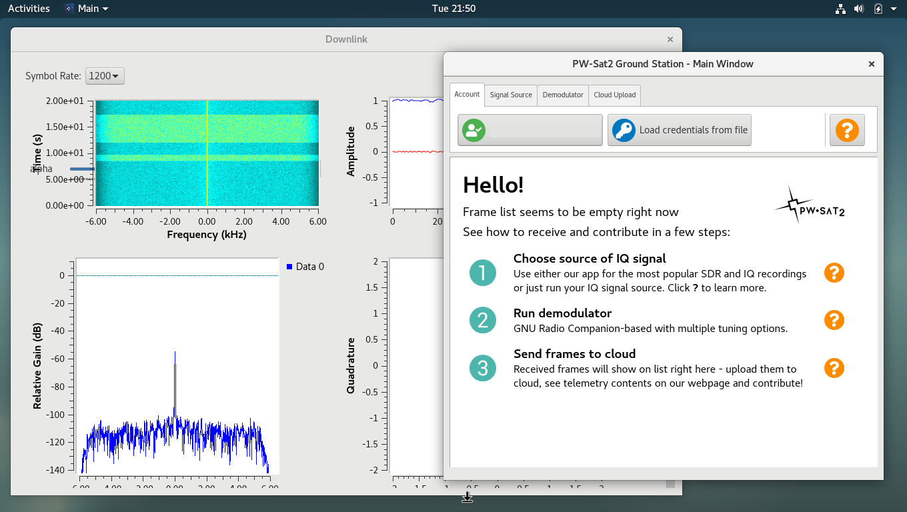The image size is (907, 512).
Task: Click the battery status icon
Action: 878,9
